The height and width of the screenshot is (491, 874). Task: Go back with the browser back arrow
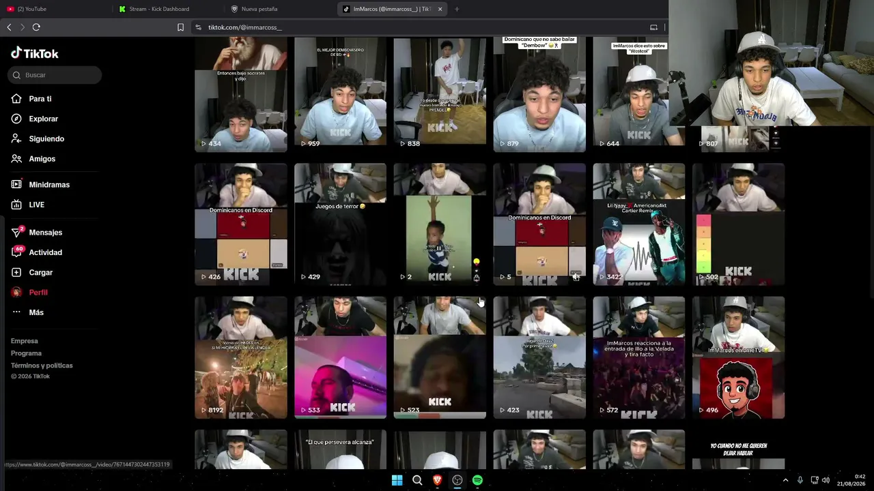(9, 27)
